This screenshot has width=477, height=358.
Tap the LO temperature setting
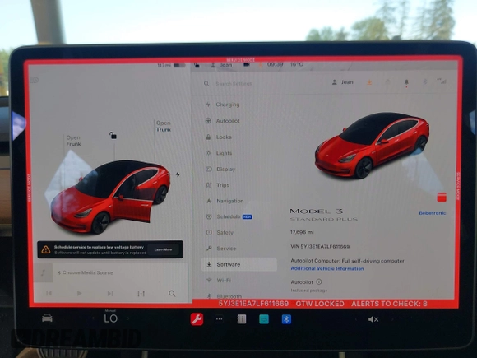tap(110, 318)
